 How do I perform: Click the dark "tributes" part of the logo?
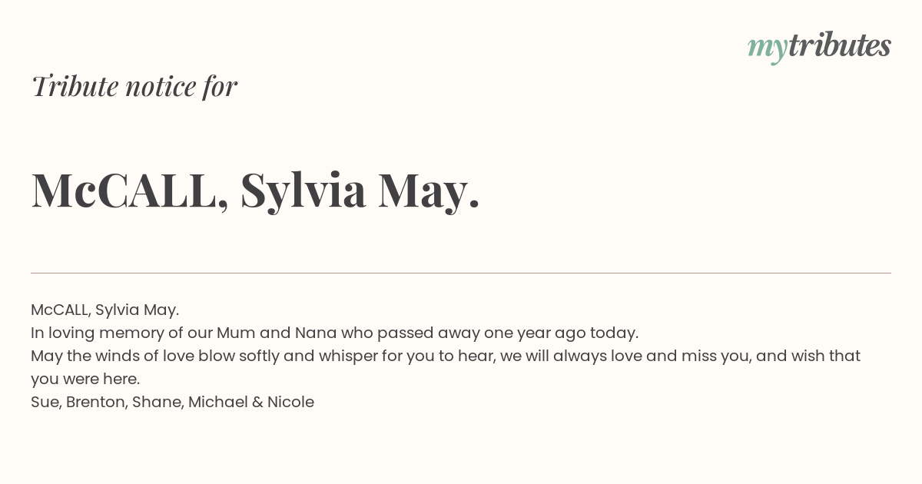839,45
